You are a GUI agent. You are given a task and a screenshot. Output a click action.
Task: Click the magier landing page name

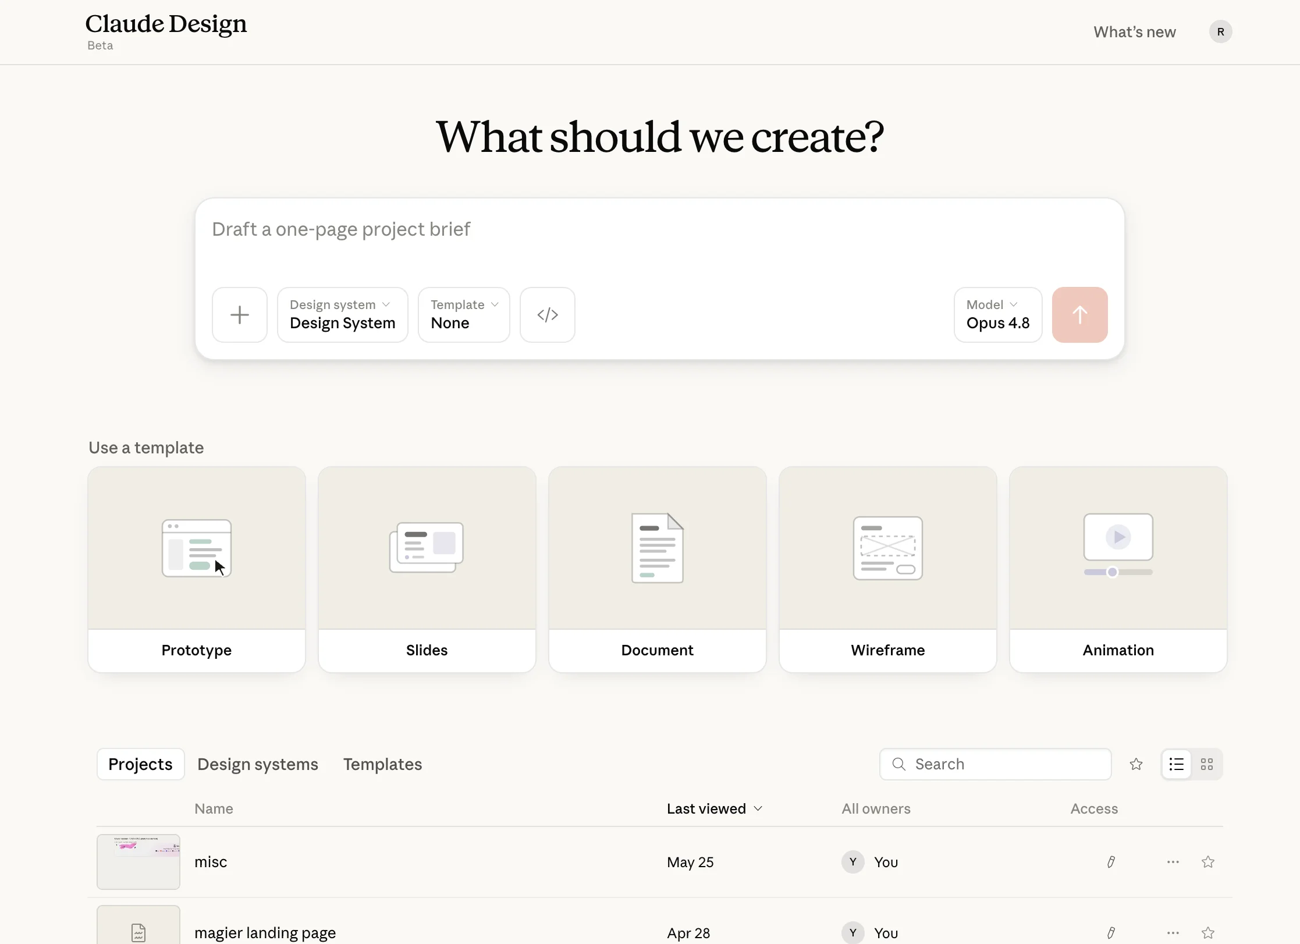[265, 933]
